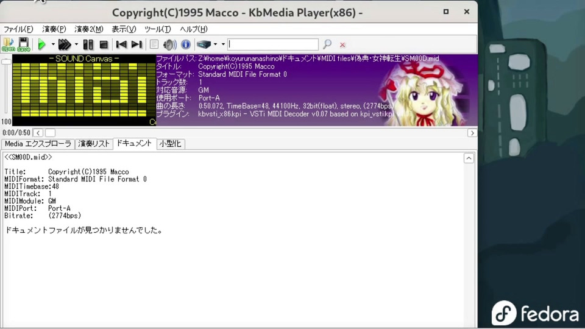Click the 曲の長さ song length info line
Viewport: 585px width, 329px height.
[x=275, y=106]
